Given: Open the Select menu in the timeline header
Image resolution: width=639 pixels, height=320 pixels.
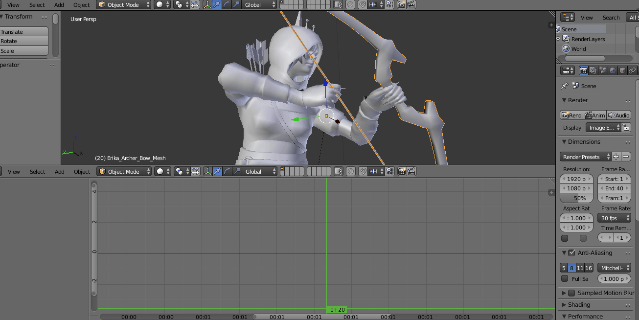Looking at the screenshot, I should pos(37,171).
